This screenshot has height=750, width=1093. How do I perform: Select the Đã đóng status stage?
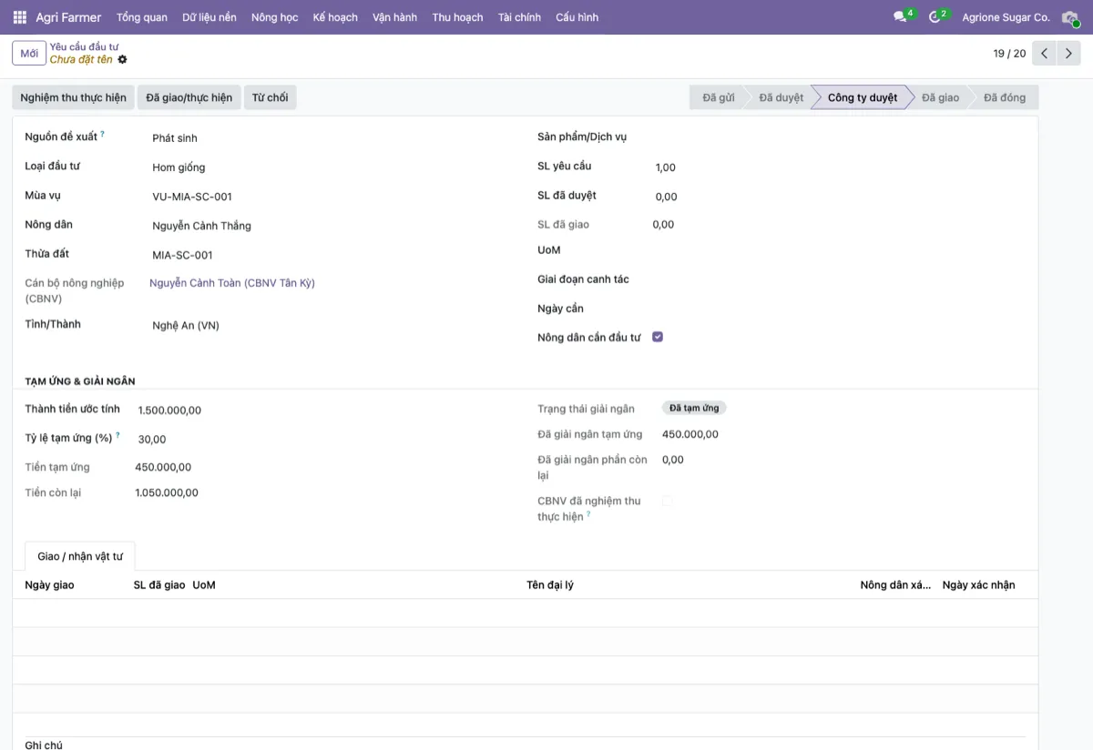click(1004, 97)
